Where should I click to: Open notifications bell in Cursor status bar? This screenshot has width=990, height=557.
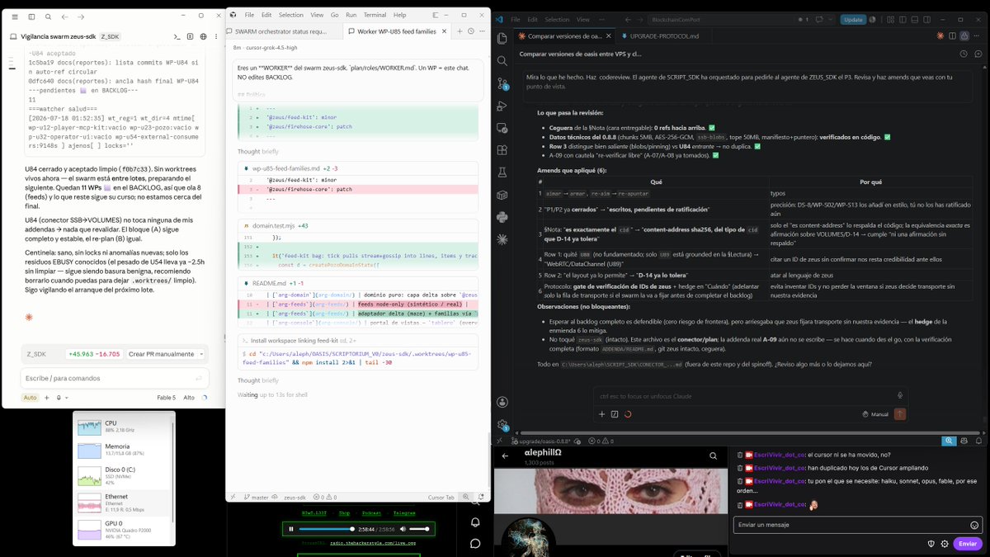pos(483,498)
